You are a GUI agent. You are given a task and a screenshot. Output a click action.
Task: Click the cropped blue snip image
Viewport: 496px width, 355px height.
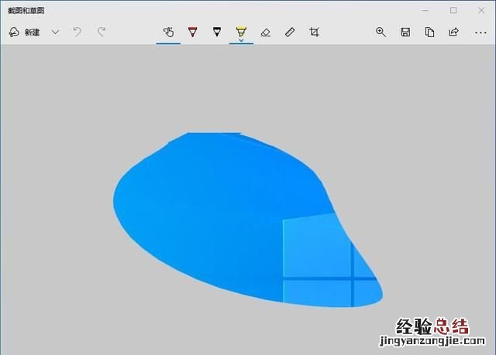(x=248, y=220)
